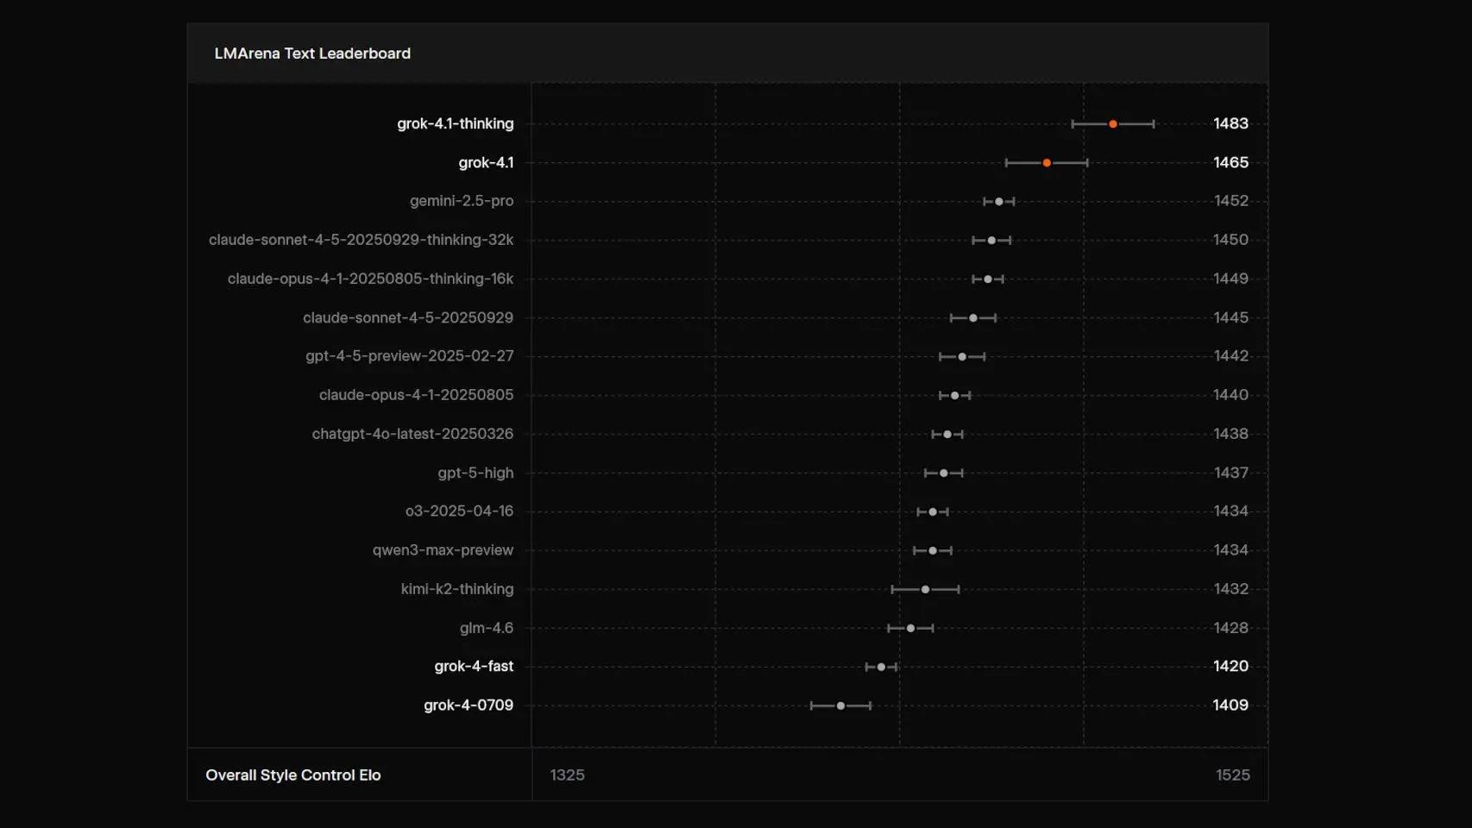Select the 1525 axis maximum value
This screenshot has width=1472, height=828.
(x=1232, y=775)
